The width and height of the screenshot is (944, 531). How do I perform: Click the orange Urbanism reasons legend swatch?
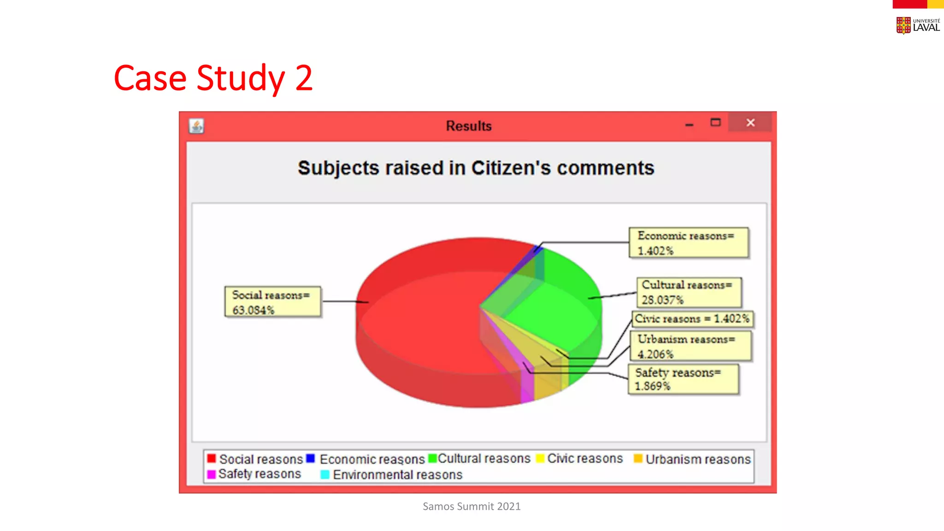[x=638, y=458]
